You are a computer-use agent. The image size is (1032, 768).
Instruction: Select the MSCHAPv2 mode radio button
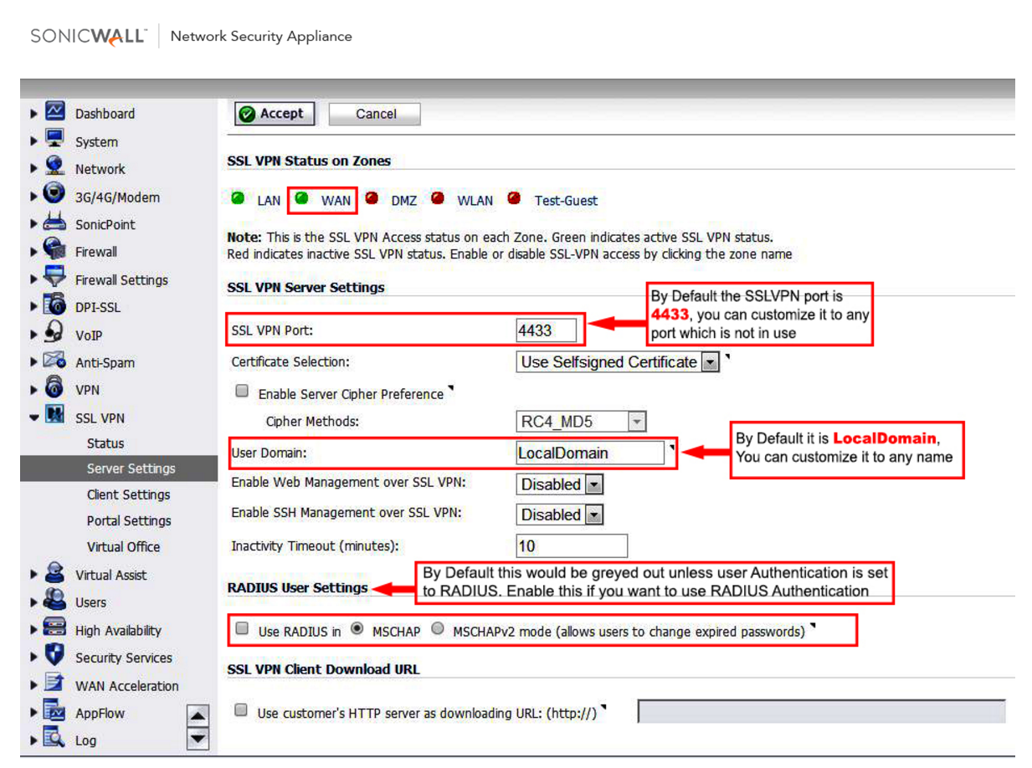coord(438,629)
